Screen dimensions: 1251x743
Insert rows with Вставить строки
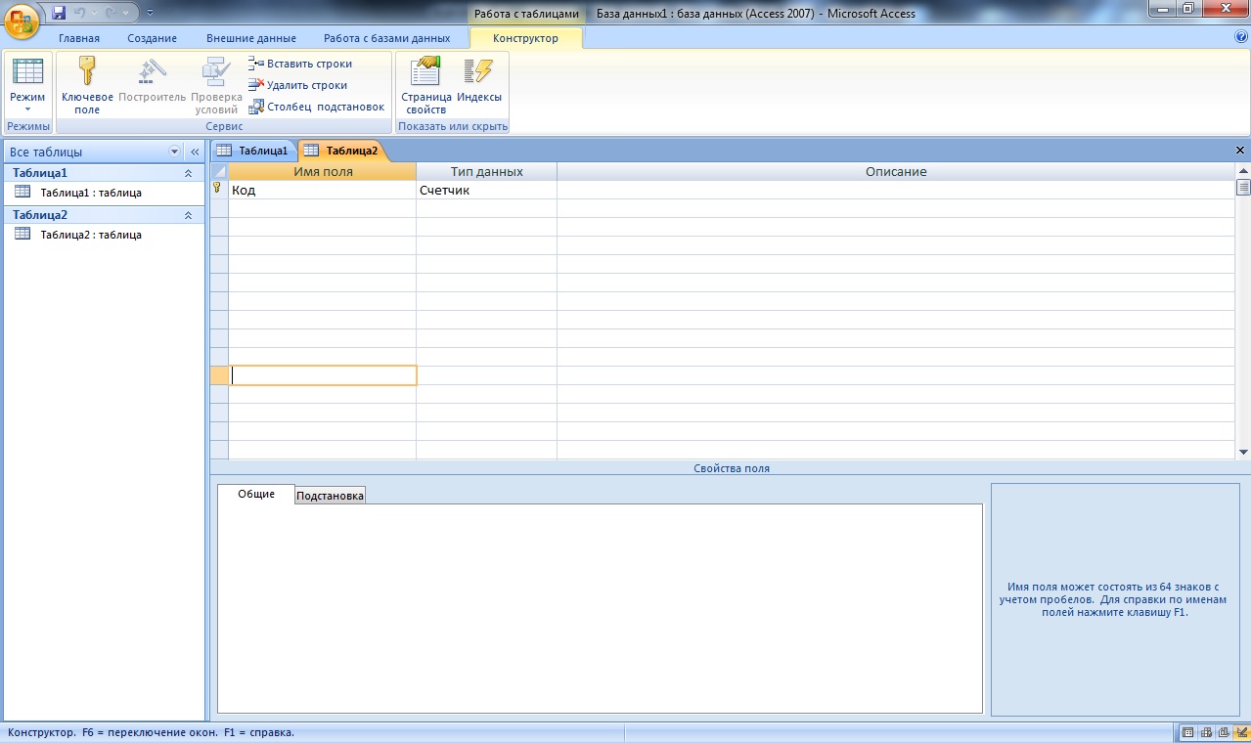[300, 64]
